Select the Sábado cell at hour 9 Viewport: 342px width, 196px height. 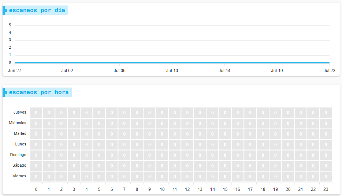pos(149,166)
